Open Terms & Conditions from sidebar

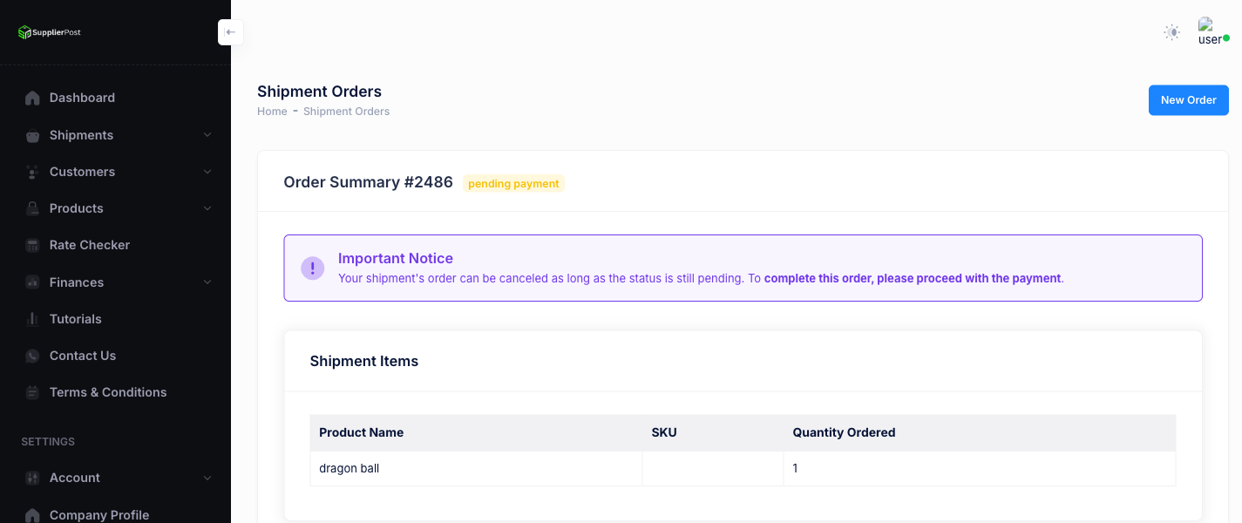(x=108, y=392)
